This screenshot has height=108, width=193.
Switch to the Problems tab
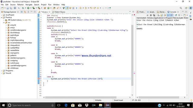[141, 12]
